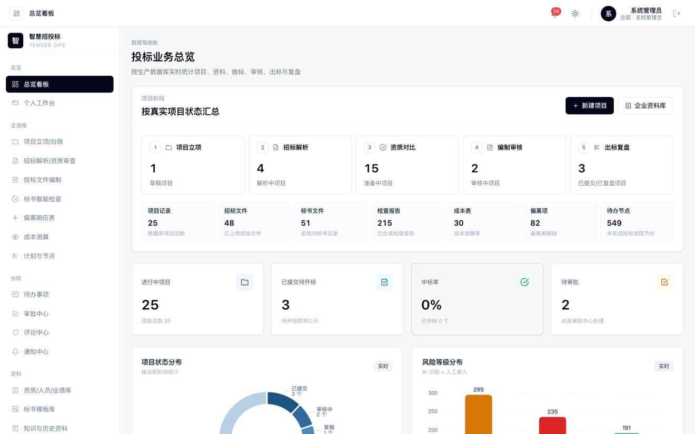The width and height of the screenshot is (695, 434).
Task: Click the dashboard grid icon in top bar
Action: click(x=16, y=14)
